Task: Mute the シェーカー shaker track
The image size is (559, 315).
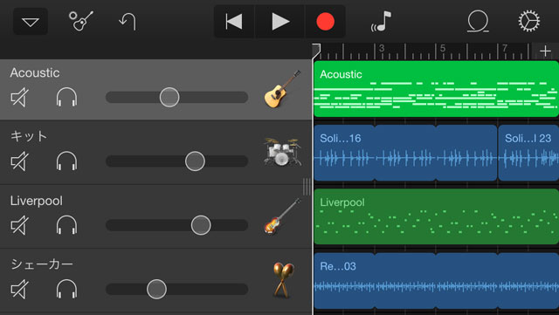Action: (x=19, y=289)
